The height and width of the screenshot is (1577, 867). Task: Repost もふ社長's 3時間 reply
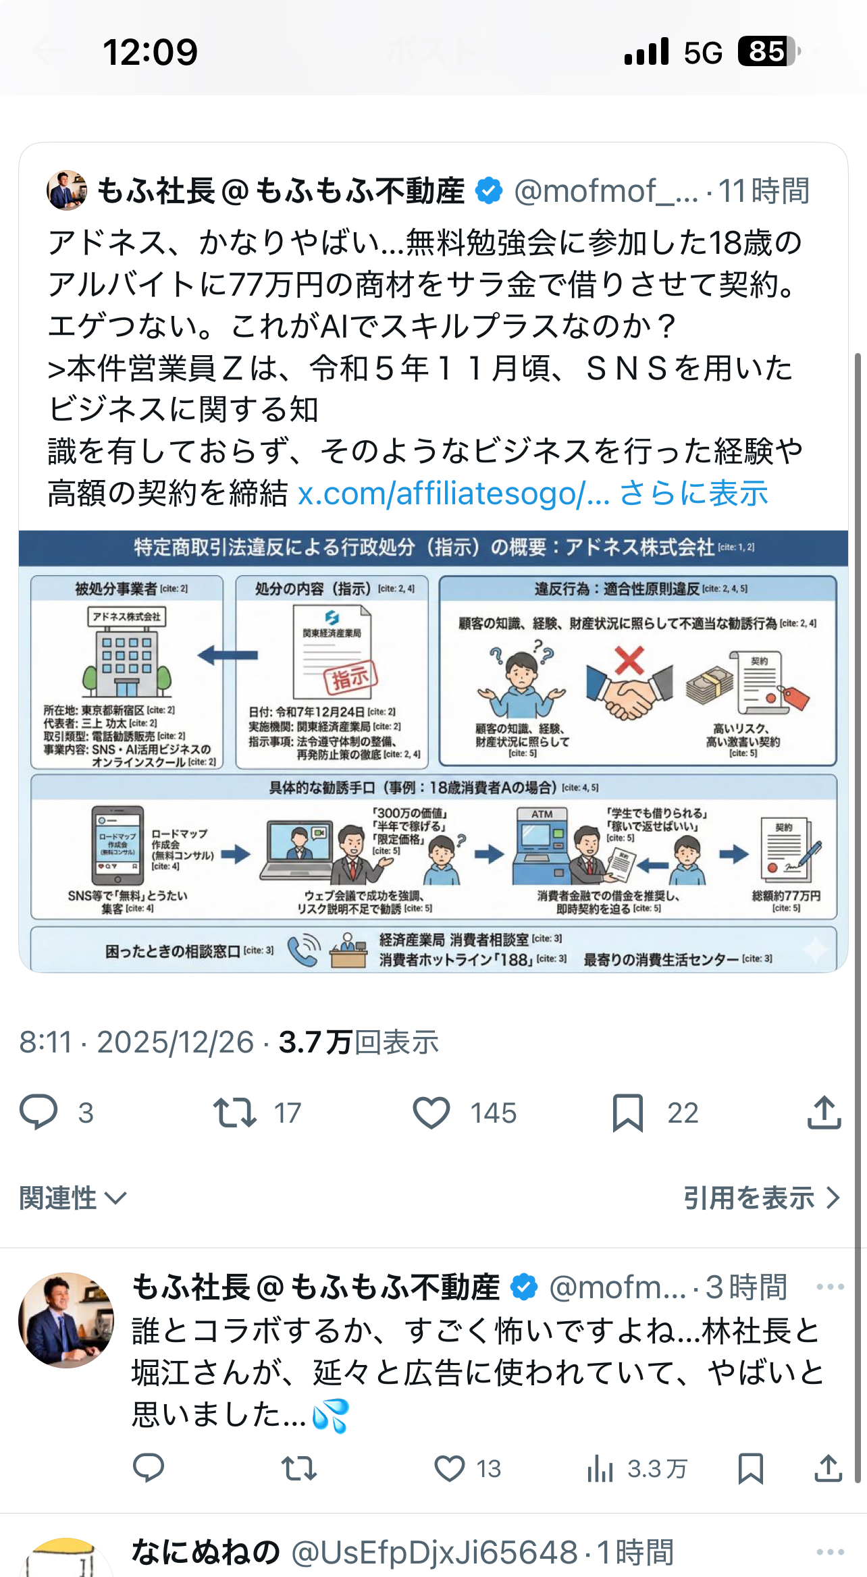click(299, 1468)
